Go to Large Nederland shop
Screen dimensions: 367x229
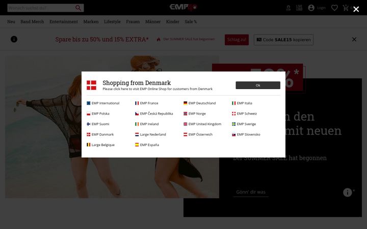(x=150, y=134)
